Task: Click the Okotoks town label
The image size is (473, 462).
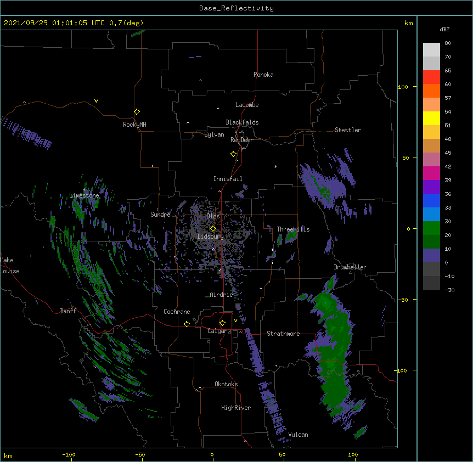Action: pyautogui.click(x=226, y=384)
